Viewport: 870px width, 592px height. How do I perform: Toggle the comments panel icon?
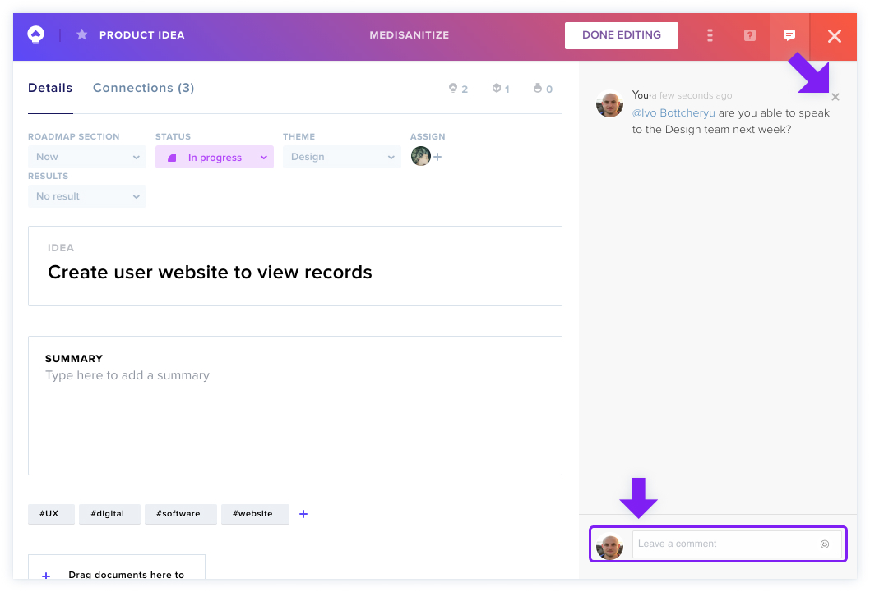[789, 35]
